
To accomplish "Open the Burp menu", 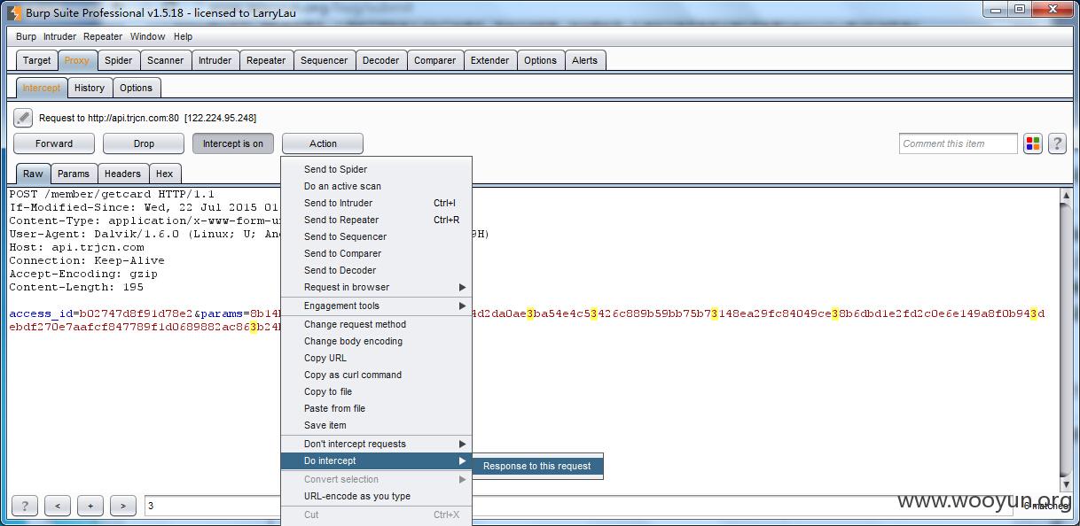I will tap(27, 36).
